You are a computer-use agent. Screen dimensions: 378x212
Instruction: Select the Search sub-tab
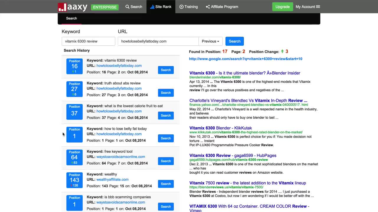71,18
